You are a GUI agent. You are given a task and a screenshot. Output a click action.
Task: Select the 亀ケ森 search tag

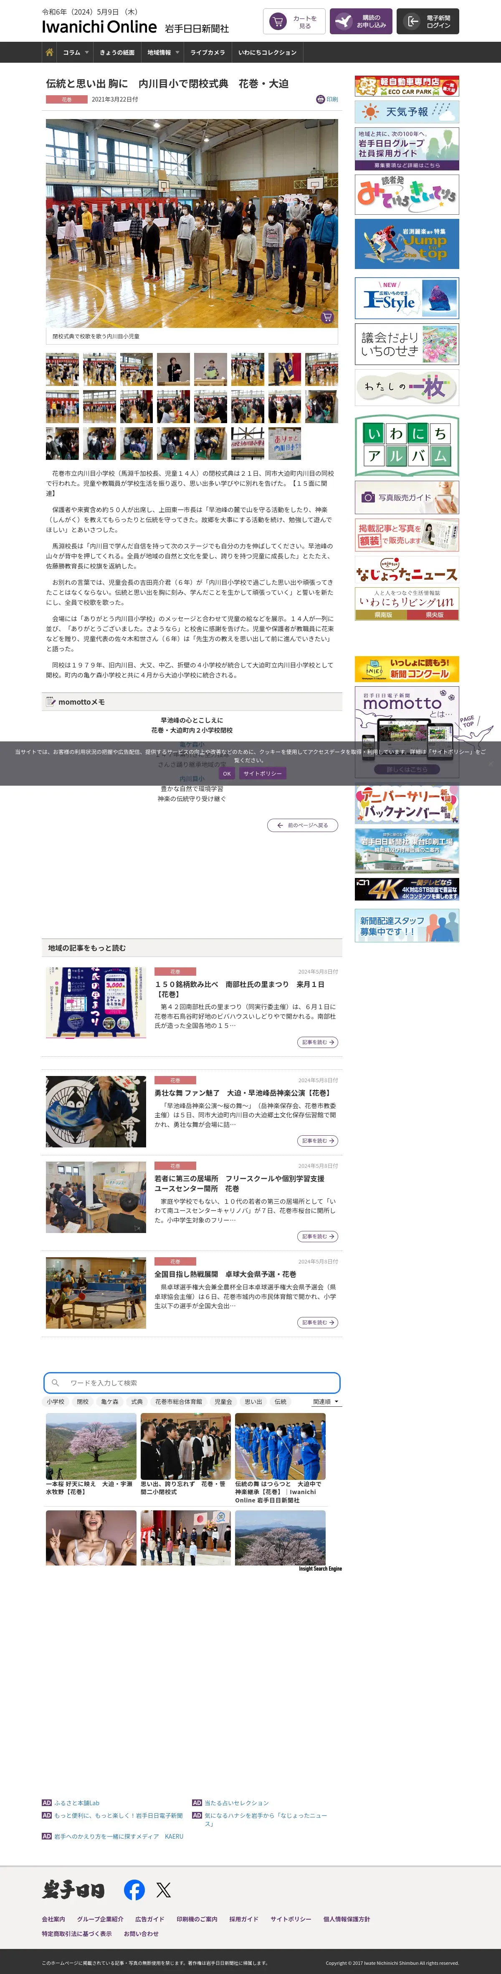tap(109, 1402)
